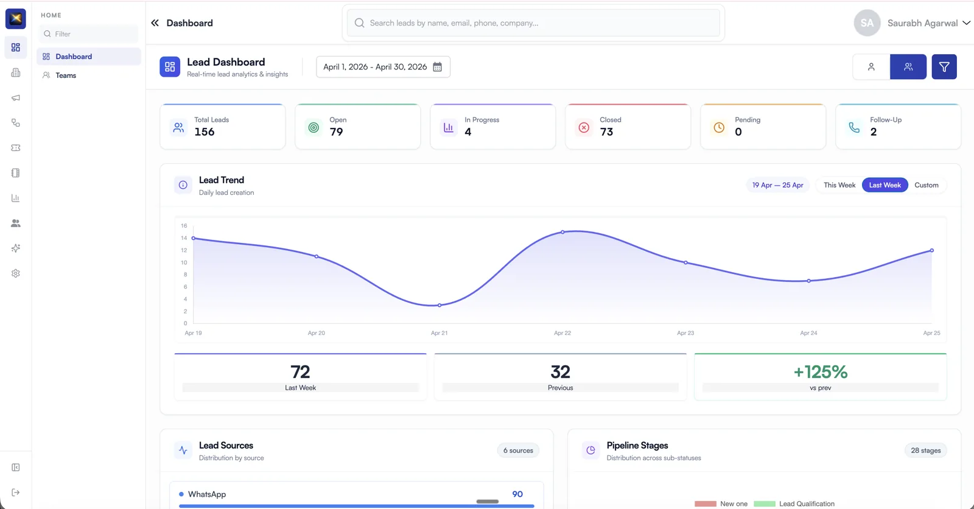The width and height of the screenshot is (974, 509).
Task: Select Custom range option
Action: point(927,185)
